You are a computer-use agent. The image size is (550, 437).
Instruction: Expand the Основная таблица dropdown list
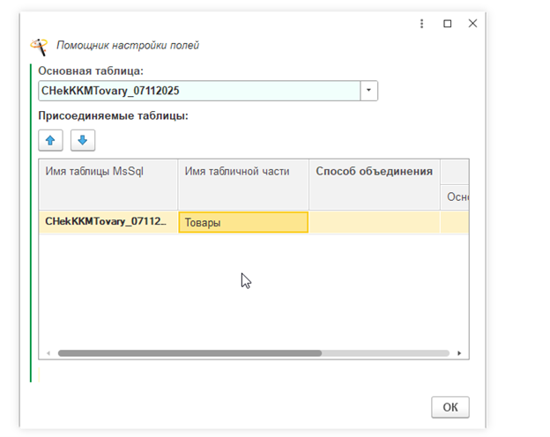pos(369,91)
